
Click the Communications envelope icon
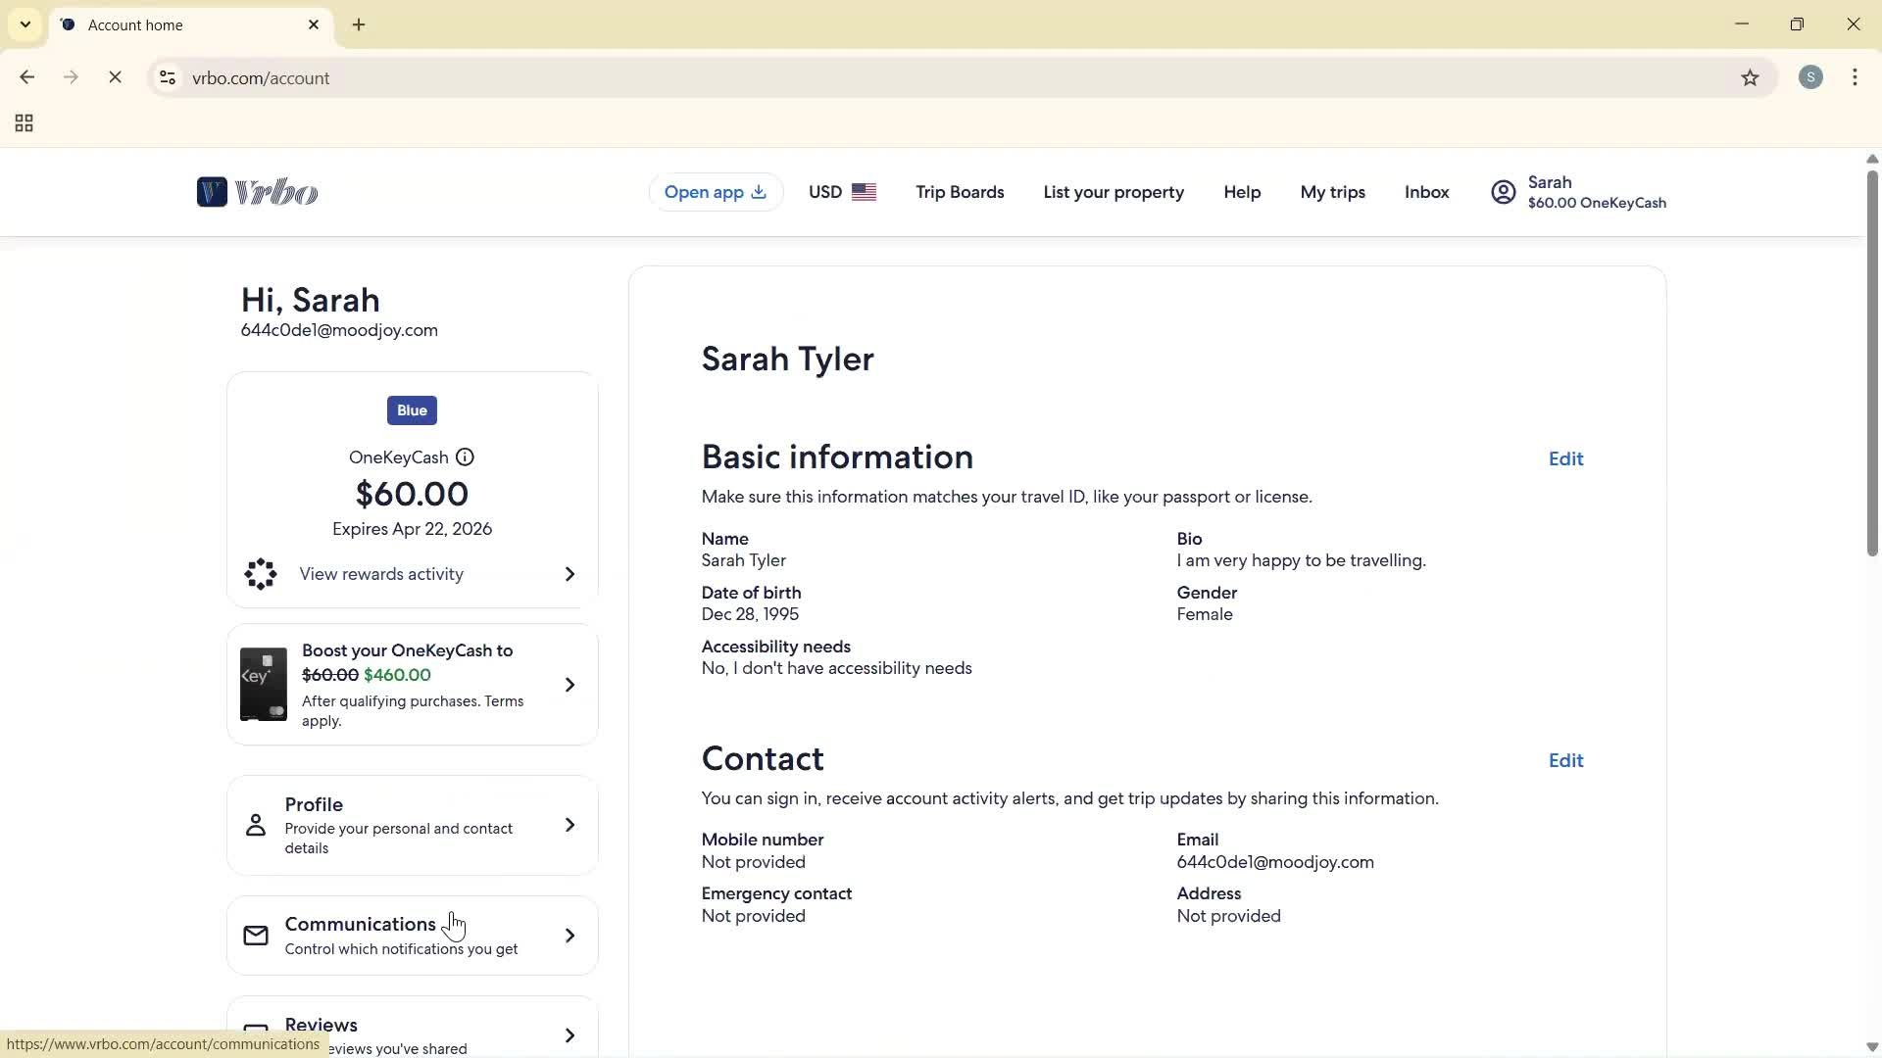pos(256,936)
